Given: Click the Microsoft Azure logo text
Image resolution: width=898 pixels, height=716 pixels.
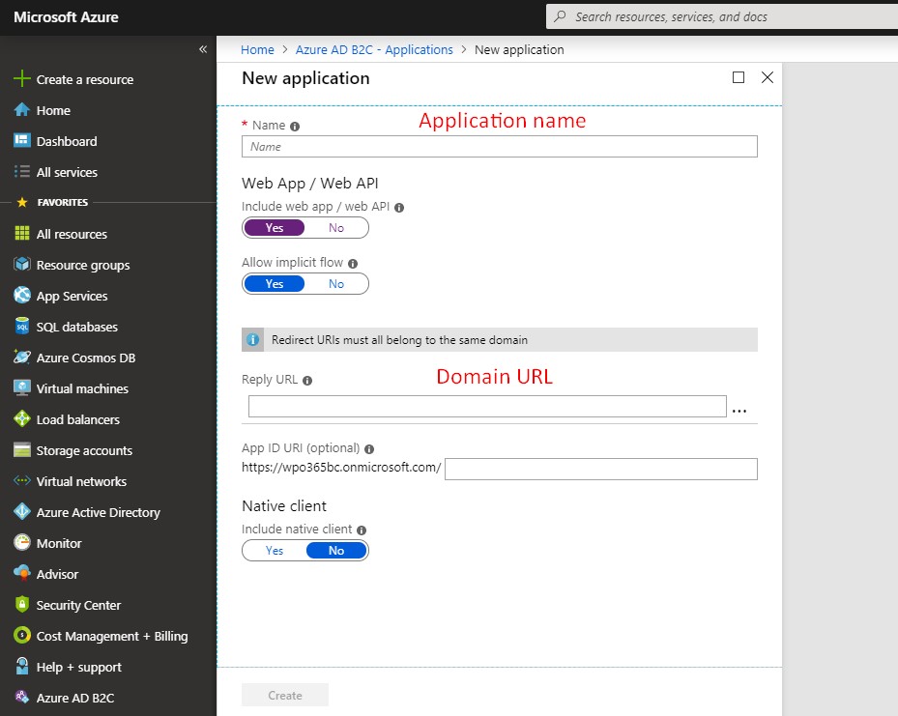Looking at the screenshot, I should click(x=66, y=17).
